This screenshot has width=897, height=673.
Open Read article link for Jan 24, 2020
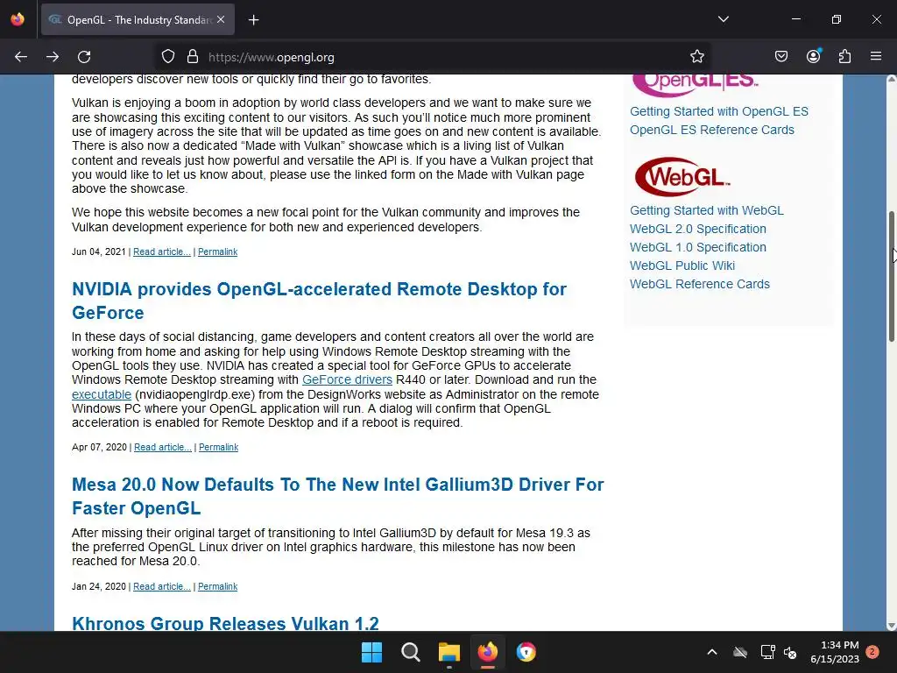click(x=162, y=586)
